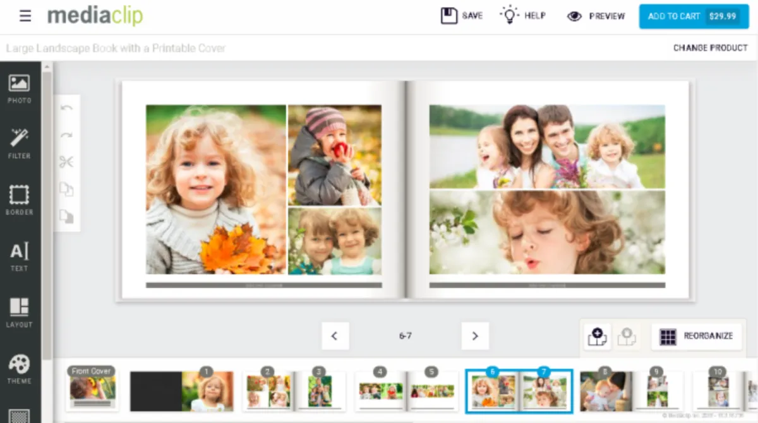Select page 1 thumbnail
This screenshot has height=423, width=758.
[x=208, y=391]
